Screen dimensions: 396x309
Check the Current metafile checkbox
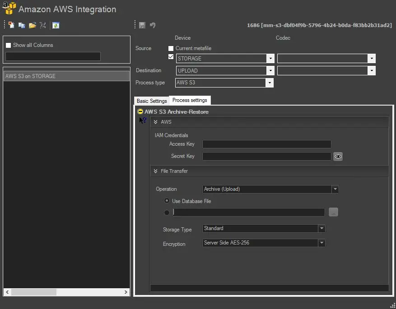pos(171,48)
